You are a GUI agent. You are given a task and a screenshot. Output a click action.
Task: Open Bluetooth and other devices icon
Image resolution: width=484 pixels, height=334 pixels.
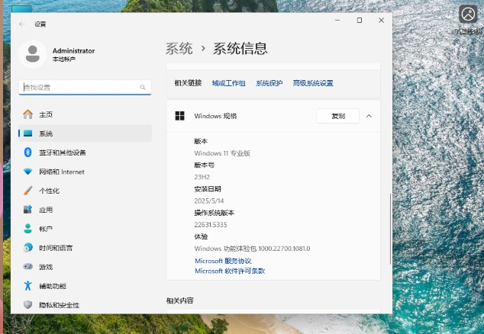[28, 153]
